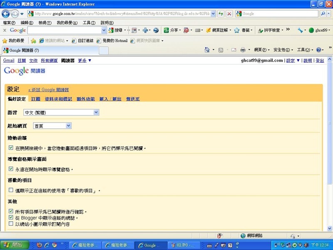Expand Google toolbar search box dropdown
Screen dimensions: 333x250
pyautogui.click(x=104, y=30)
